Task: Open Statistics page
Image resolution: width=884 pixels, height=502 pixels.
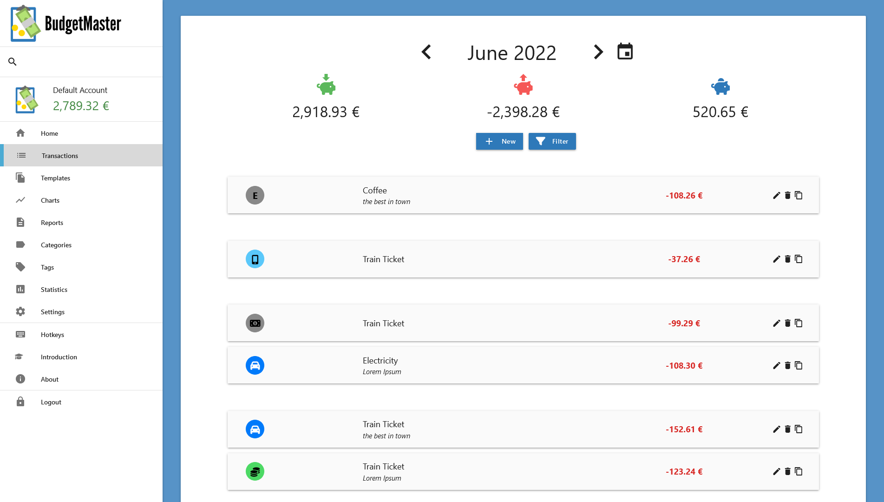Action: pyautogui.click(x=81, y=290)
